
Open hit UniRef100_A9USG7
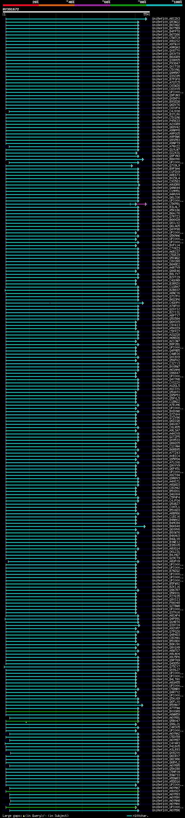(166, 791)
